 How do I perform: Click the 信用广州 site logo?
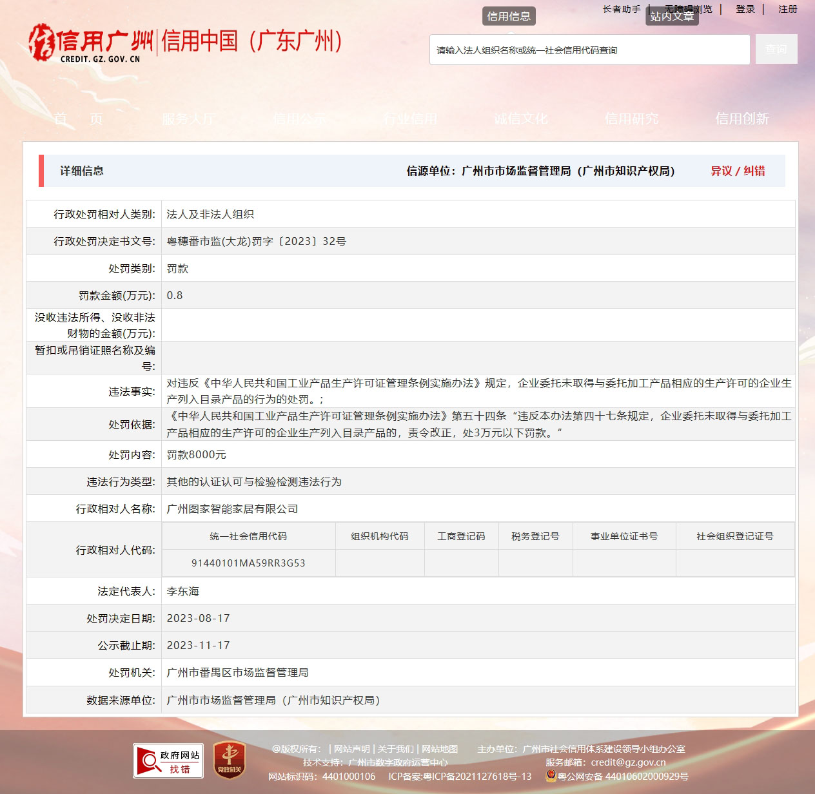(91, 43)
